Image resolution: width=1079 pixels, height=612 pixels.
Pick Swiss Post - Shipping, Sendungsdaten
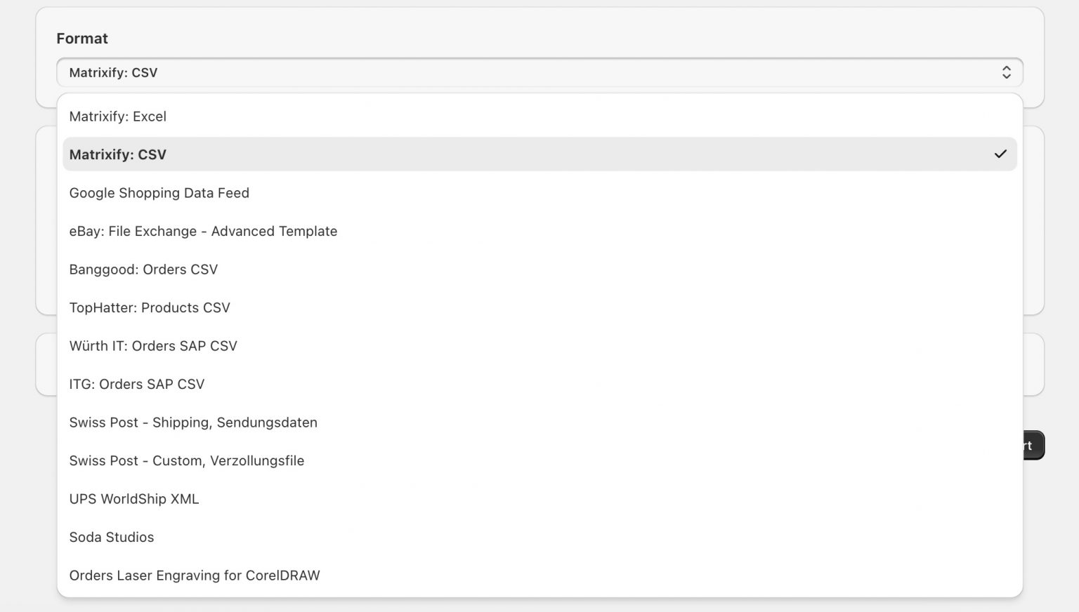[x=193, y=423]
